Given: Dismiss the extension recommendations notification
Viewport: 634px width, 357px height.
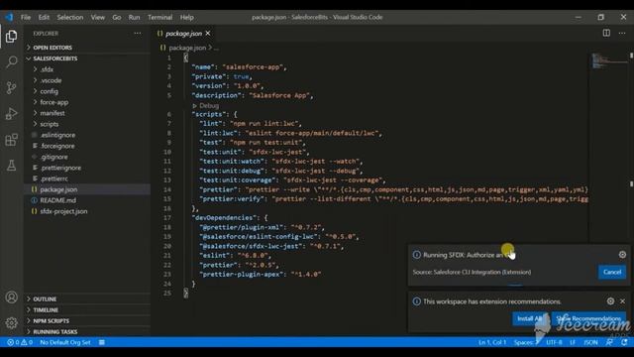Looking at the screenshot, I should click(623, 301).
